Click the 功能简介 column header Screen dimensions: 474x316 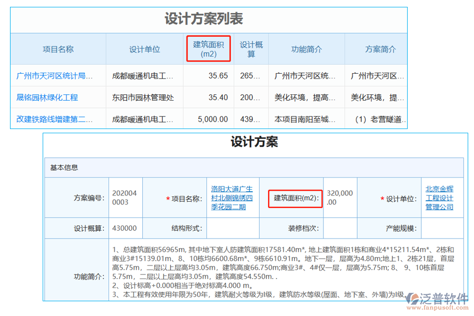click(307, 48)
